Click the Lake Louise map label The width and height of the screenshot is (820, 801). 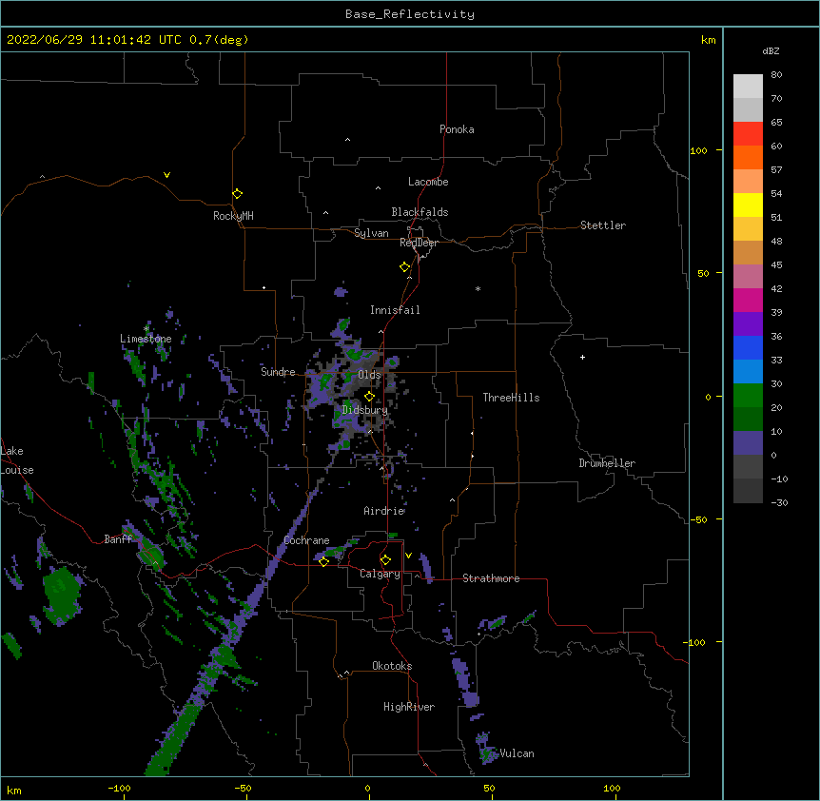click(17, 460)
